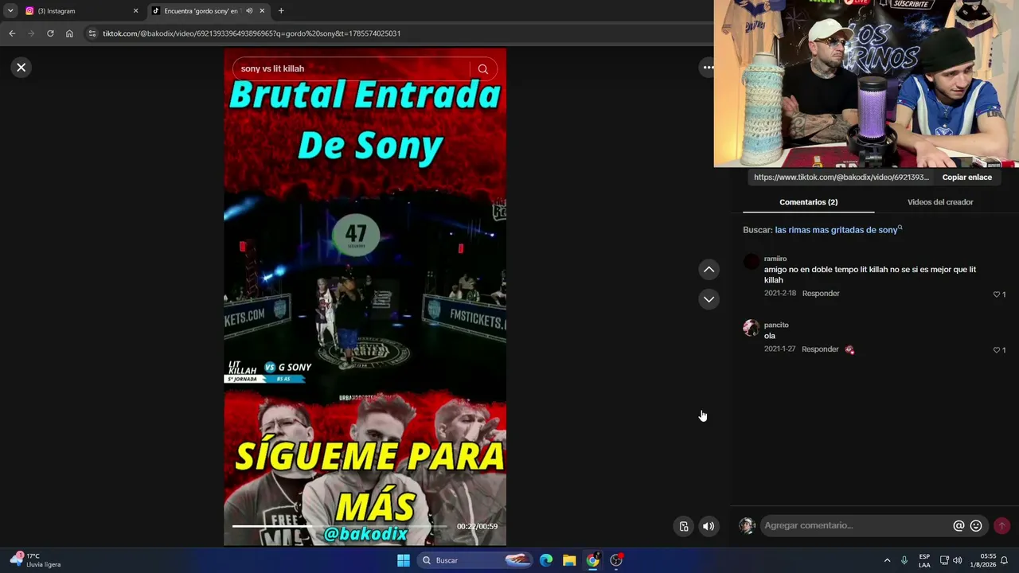This screenshot has height=573, width=1019.
Task: Go to the next video
Action: point(709,299)
